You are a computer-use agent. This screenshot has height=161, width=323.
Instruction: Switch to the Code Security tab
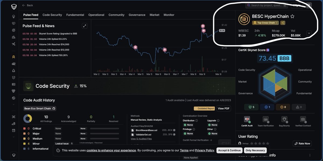click(52, 15)
